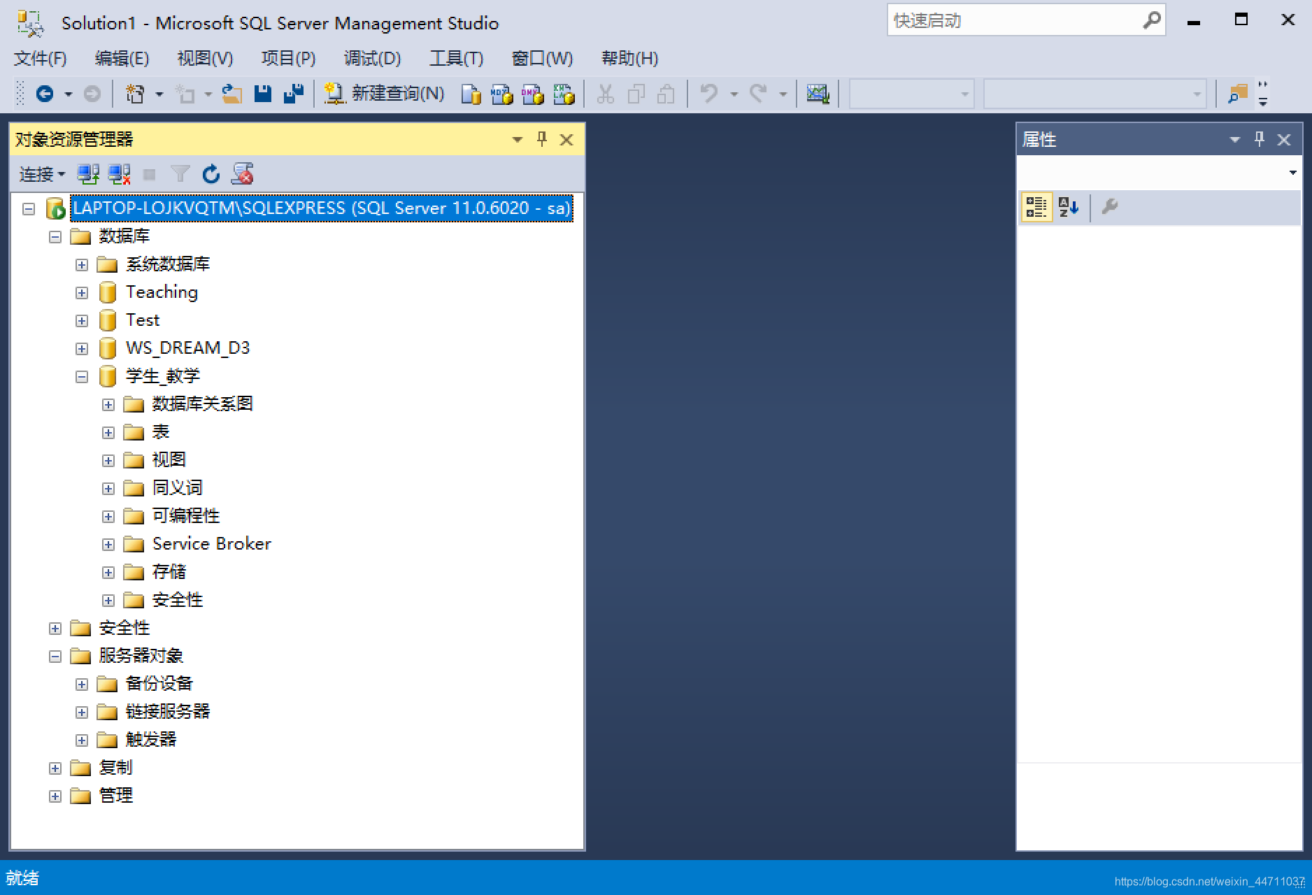Collapse the 服务器对象 folder
This screenshot has height=895, width=1312.
[55, 656]
